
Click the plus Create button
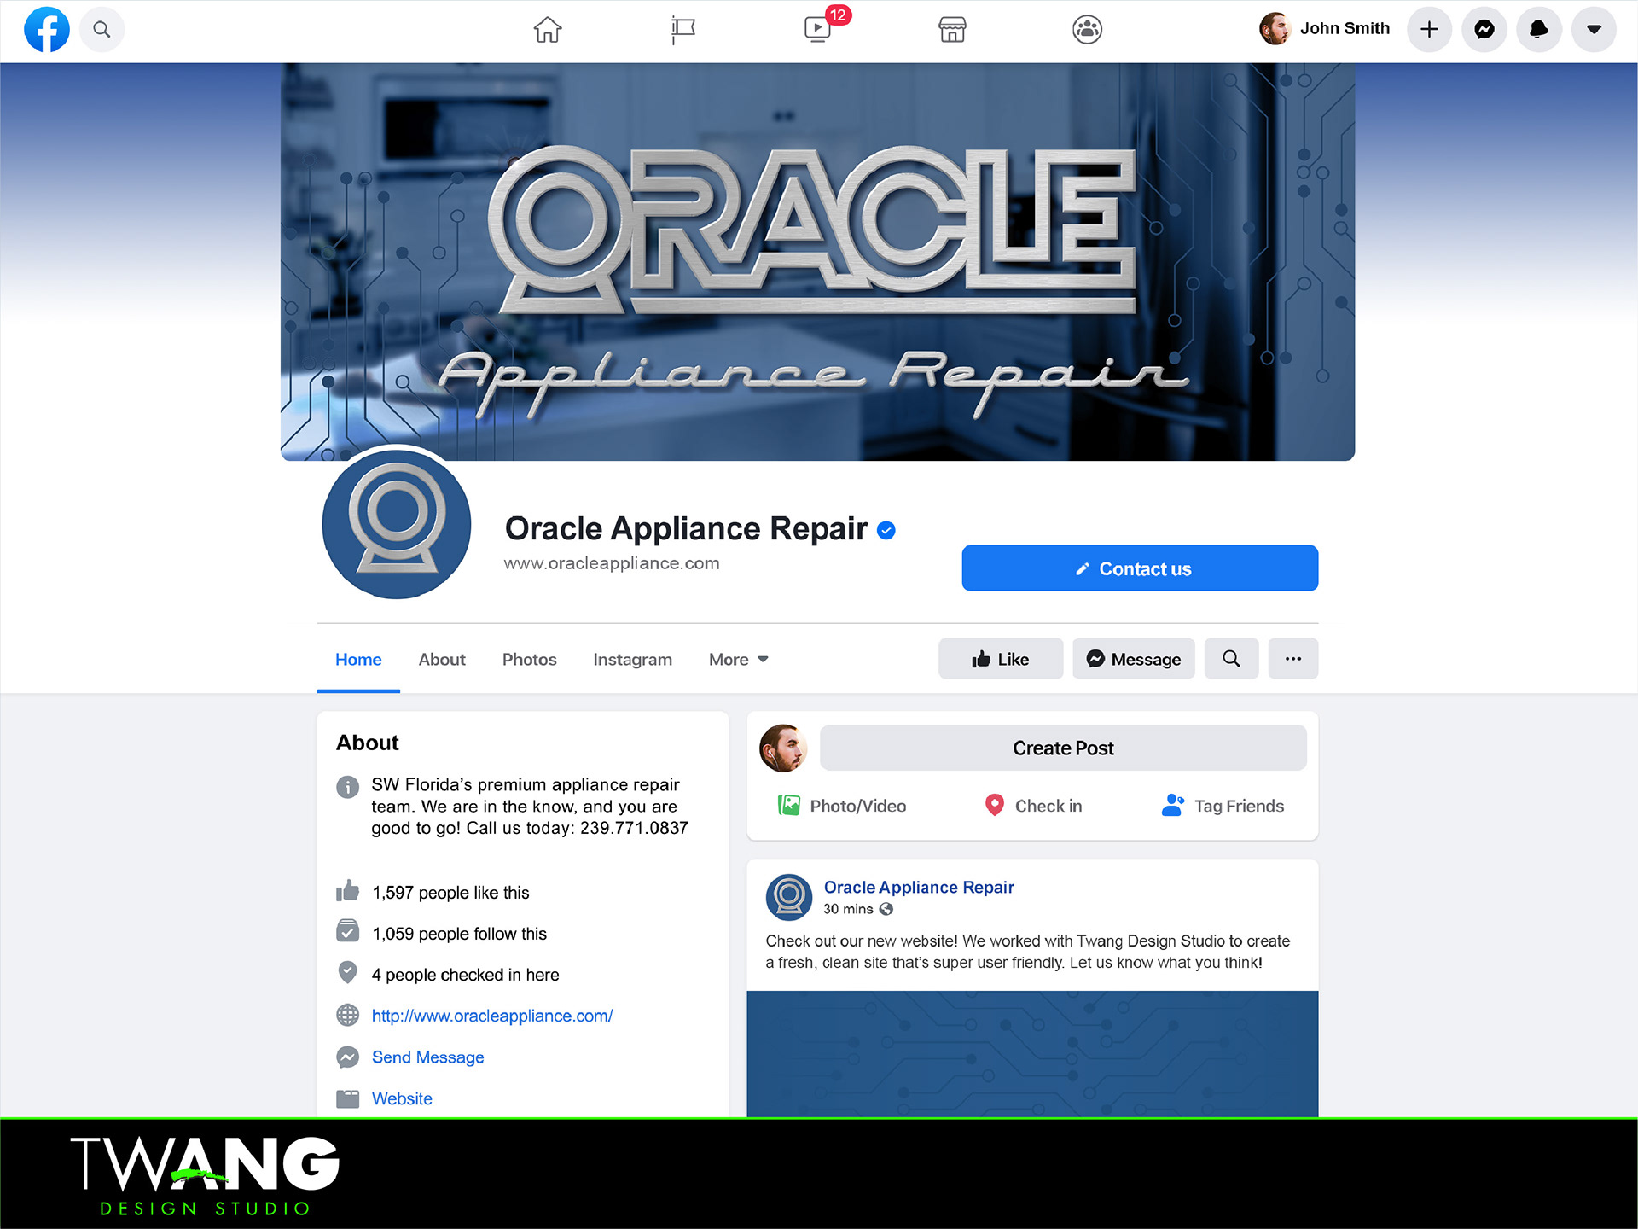pyautogui.click(x=1429, y=30)
